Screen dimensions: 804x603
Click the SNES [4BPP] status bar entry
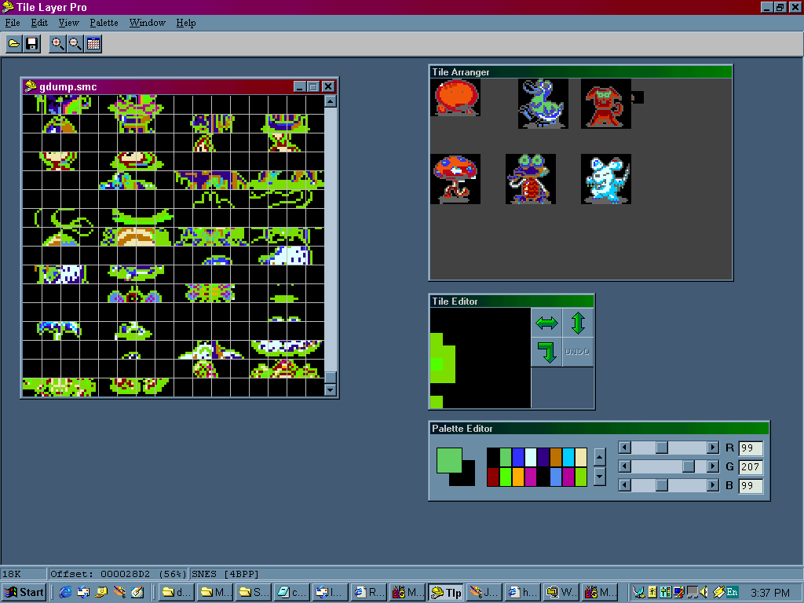(225, 574)
